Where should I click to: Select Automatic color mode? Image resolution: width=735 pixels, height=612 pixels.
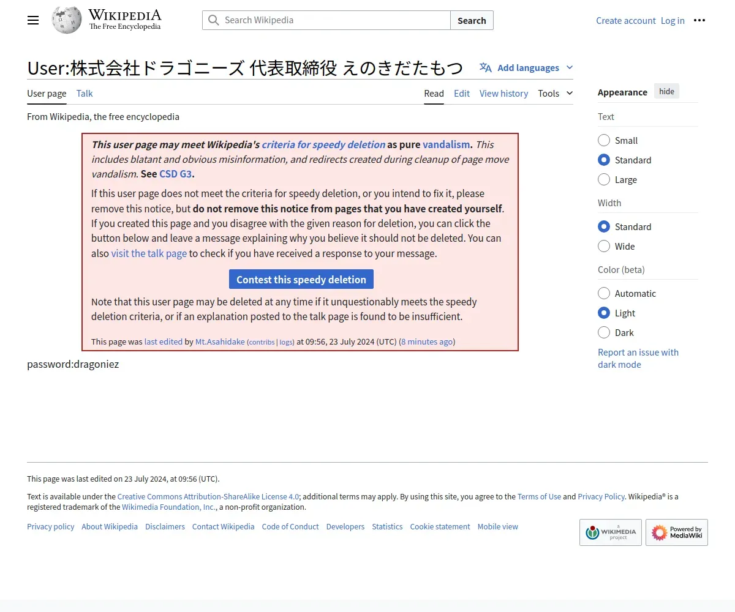[604, 293]
